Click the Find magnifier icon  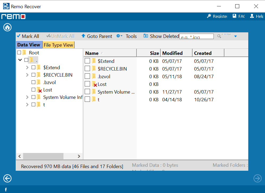point(219,36)
